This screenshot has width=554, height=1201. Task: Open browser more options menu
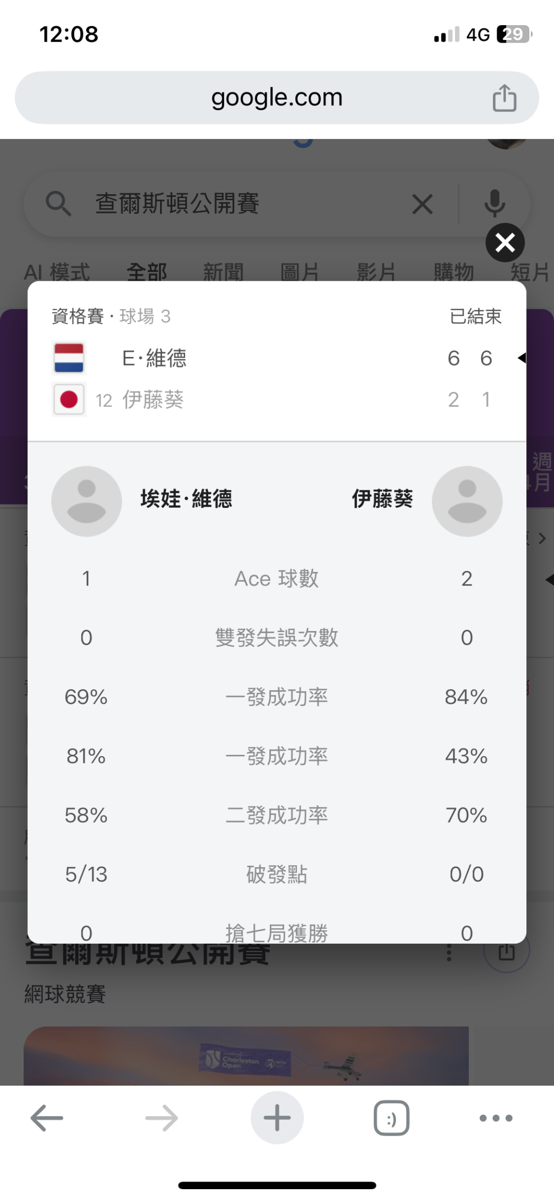point(496,1118)
